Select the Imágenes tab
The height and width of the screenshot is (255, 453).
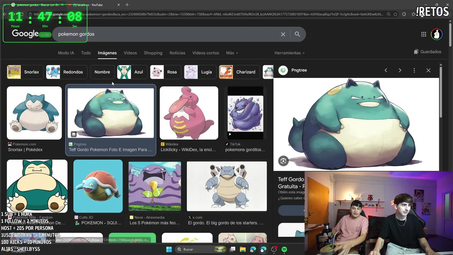[107, 53]
